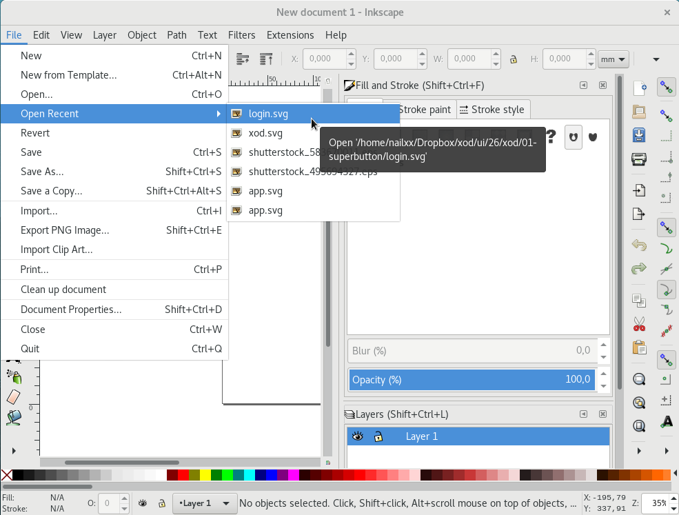Toggle the Enable snapping button
The width and height of the screenshot is (679, 515).
click(667, 88)
